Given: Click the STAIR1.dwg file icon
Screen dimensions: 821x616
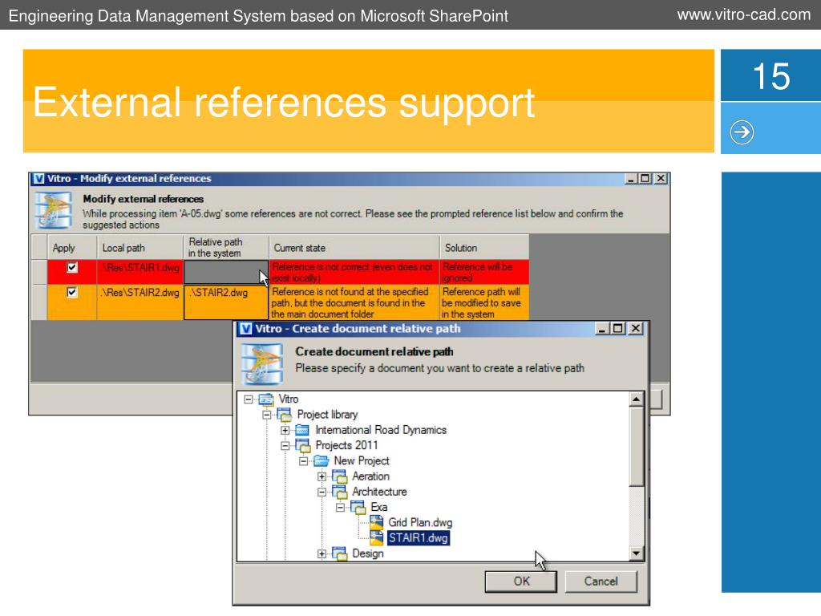Looking at the screenshot, I should coord(377,538).
